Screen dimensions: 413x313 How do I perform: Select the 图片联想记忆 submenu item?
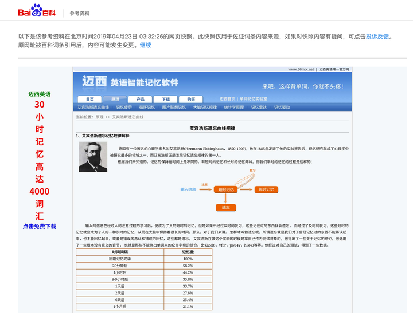pyautogui.click(x=174, y=107)
